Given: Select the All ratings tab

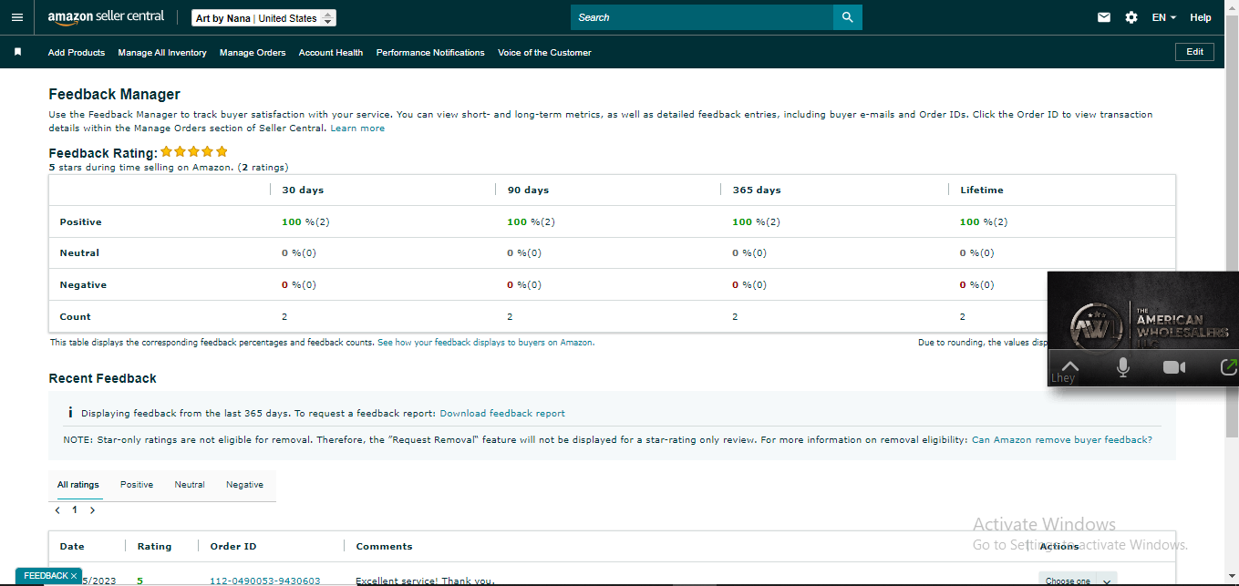Looking at the screenshot, I should pyautogui.click(x=78, y=485).
